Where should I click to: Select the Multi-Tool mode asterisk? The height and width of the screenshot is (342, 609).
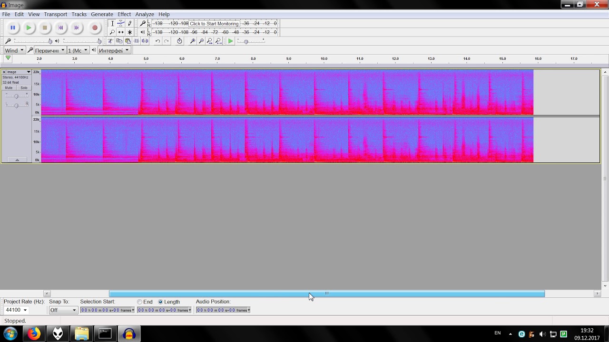(x=129, y=32)
